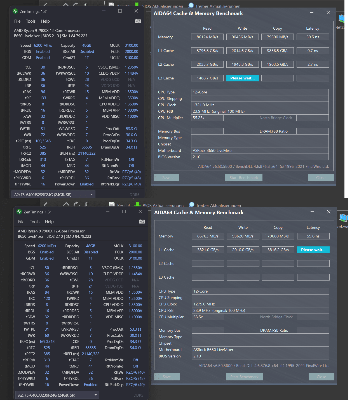Click the tWR value 60
This screenshot has height=405, width=352.
coord(47,335)
